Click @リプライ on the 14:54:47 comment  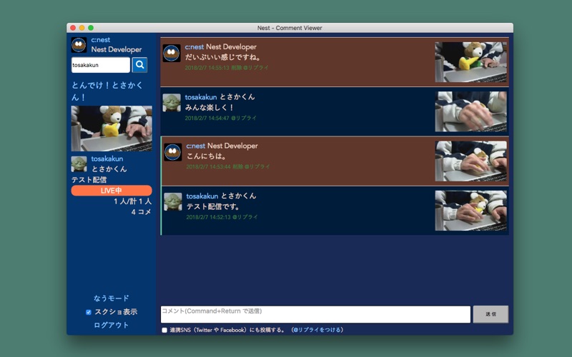click(x=244, y=118)
